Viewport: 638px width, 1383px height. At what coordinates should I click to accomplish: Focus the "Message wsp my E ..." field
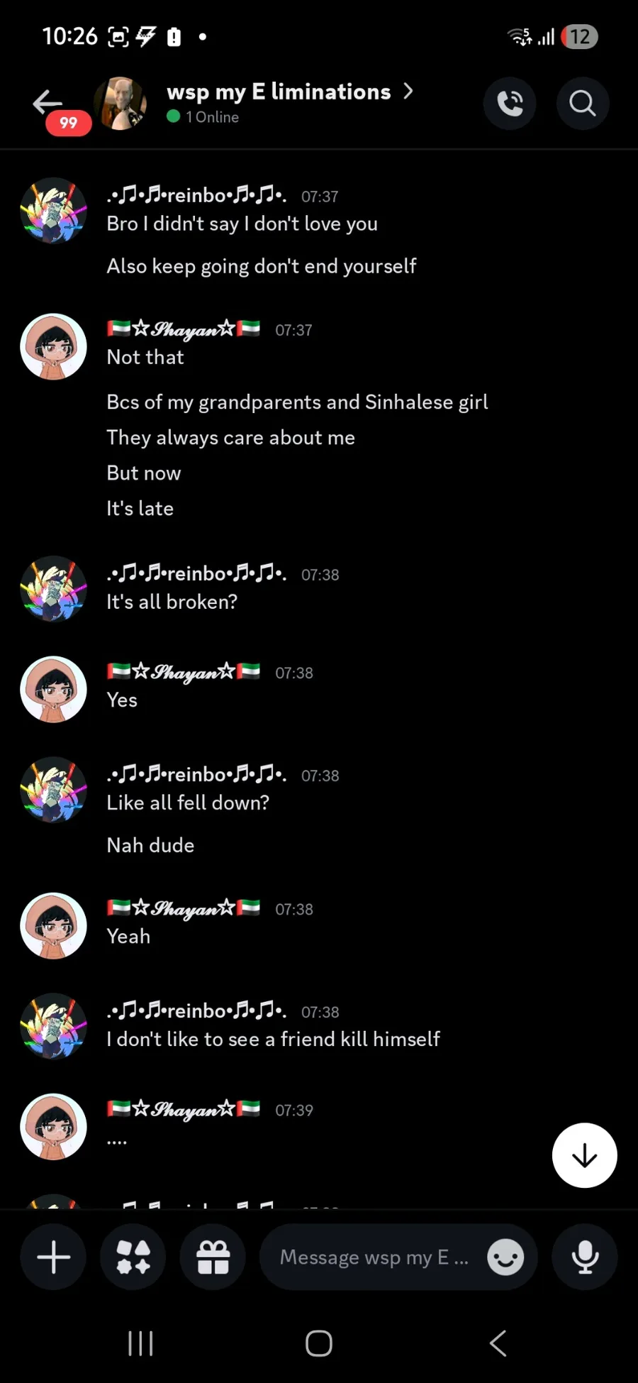374,1257
